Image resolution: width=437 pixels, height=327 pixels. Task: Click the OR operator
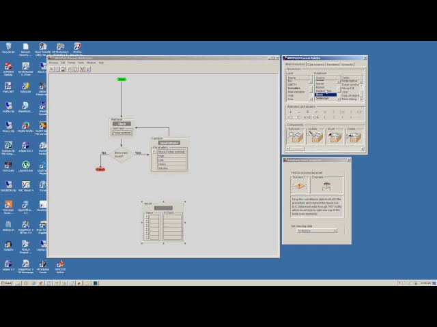coord(316,117)
